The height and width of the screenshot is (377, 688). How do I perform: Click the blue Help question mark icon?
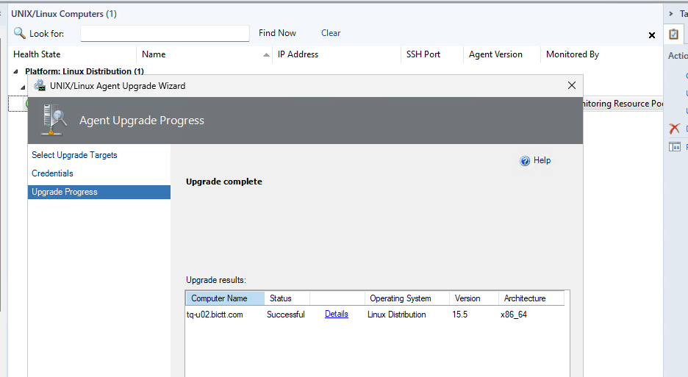pyautogui.click(x=525, y=161)
